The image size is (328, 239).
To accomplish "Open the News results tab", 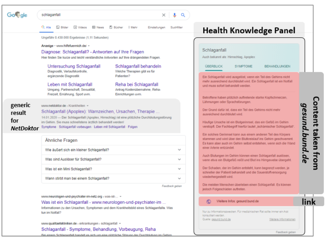I will pos(98,27).
